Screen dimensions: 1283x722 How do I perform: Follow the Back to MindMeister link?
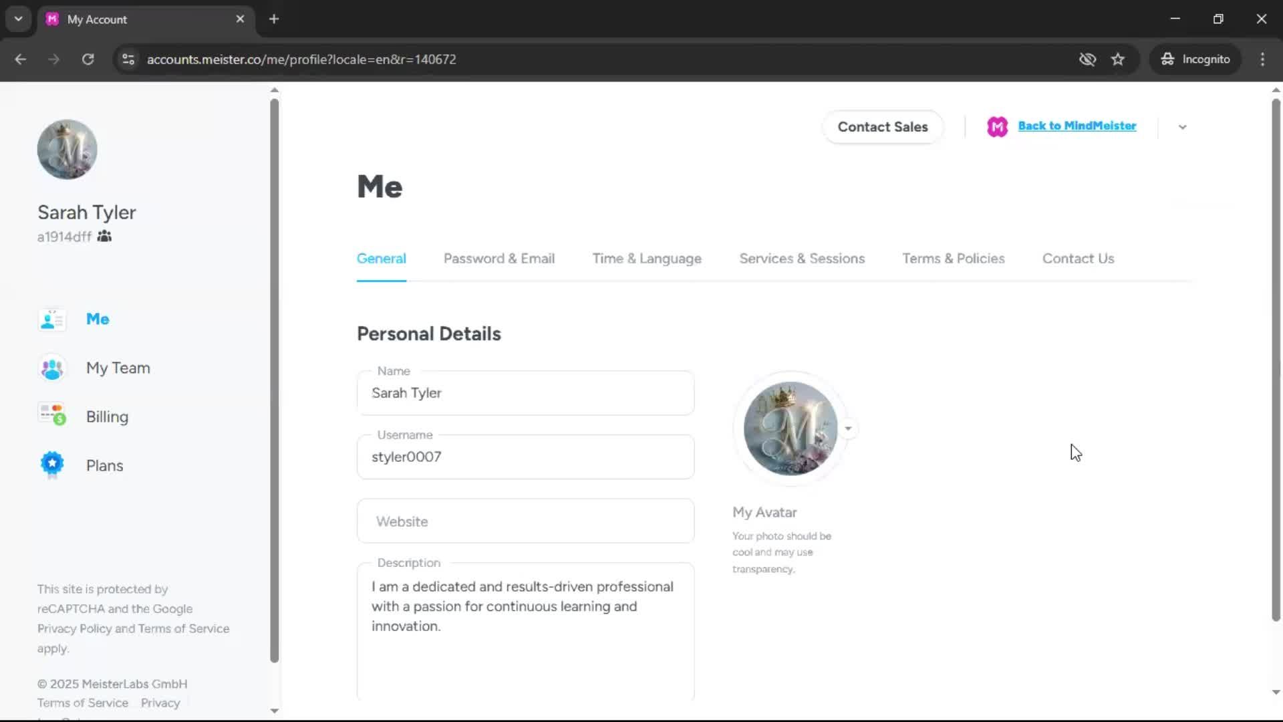click(1077, 126)
